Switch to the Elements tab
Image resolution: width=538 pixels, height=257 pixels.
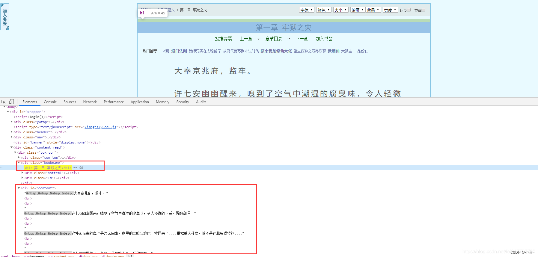coord(30,102)
